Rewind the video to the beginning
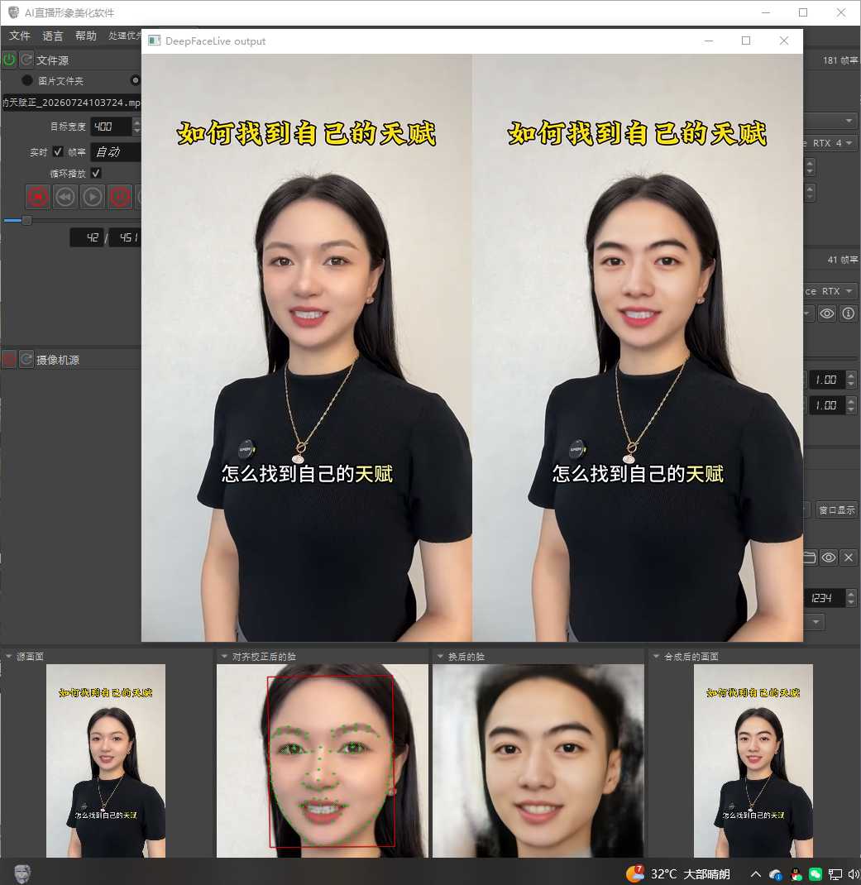The width and height of the screenshot is (861, 885). 65,197
